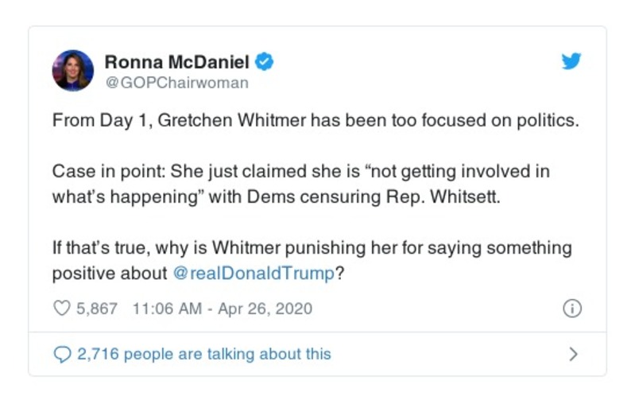Click the "From Day 1" opening sentence
The width and height of the screenshot is (635, 408).
(x=94, y=122)
